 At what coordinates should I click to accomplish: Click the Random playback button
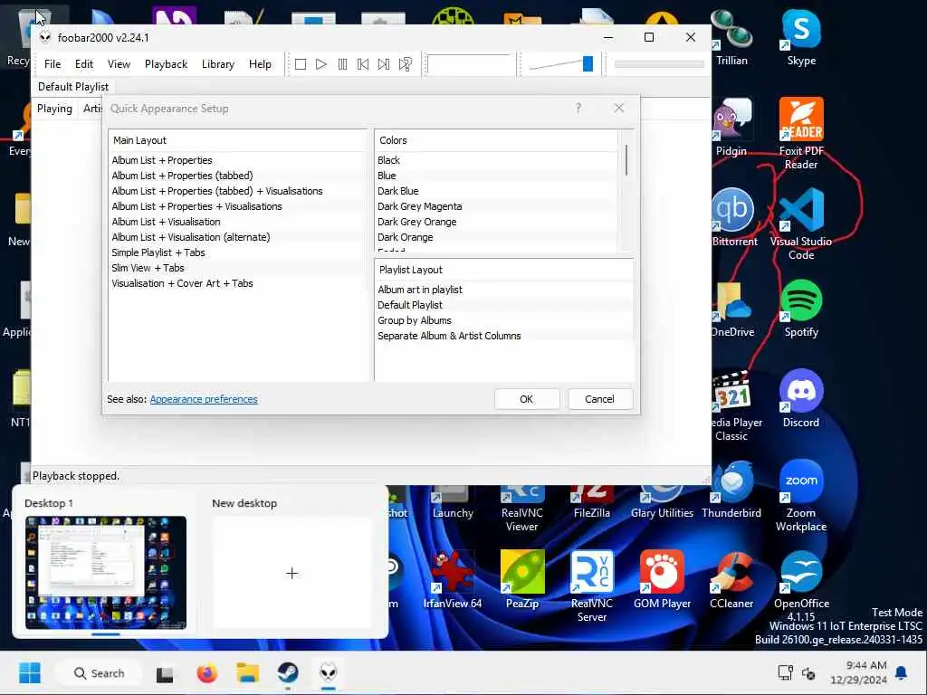405,64
